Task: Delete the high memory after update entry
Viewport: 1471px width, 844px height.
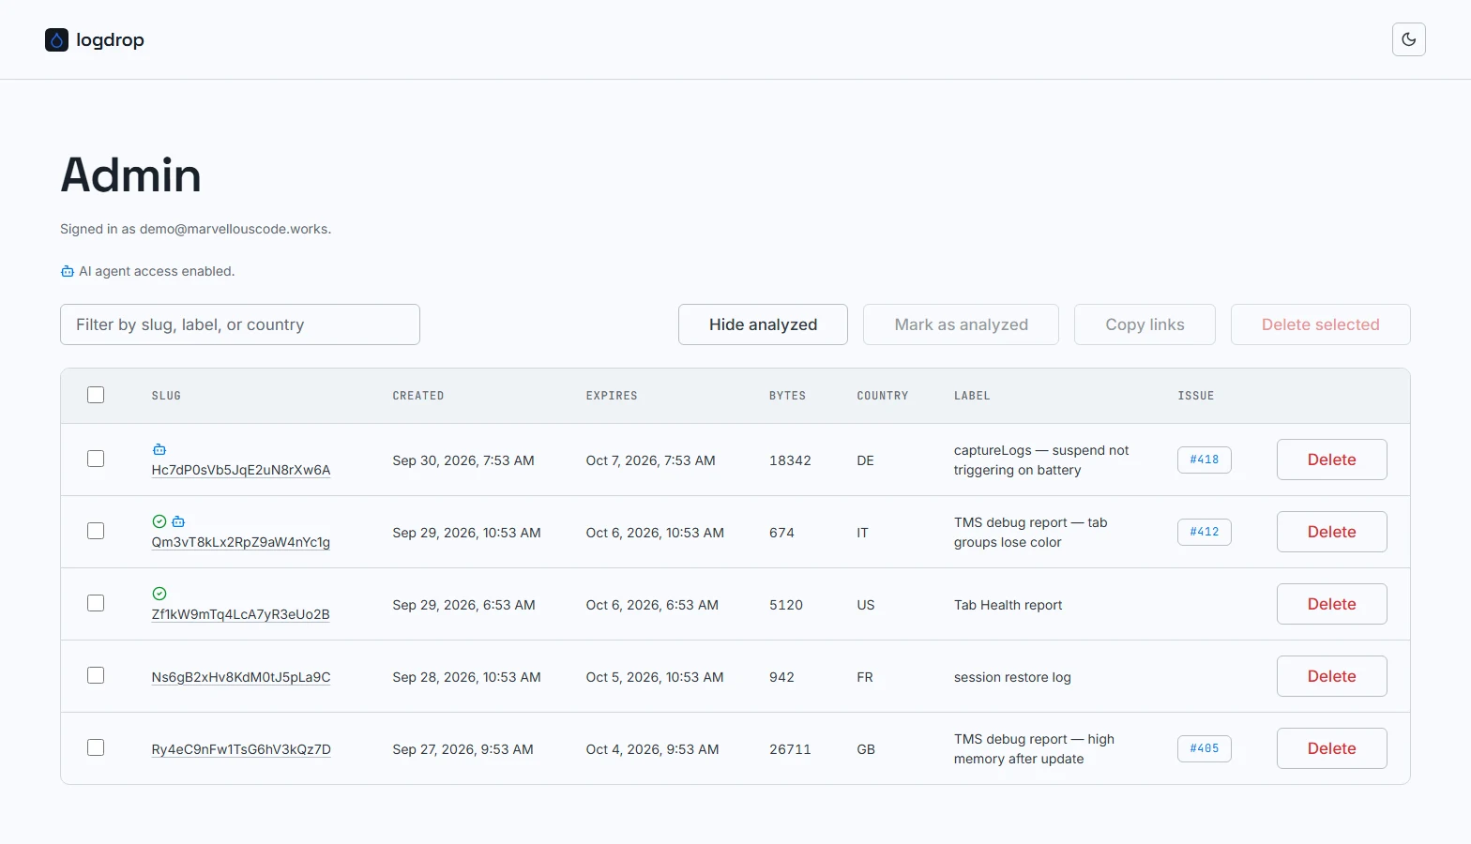Action: coord(1331,748)
